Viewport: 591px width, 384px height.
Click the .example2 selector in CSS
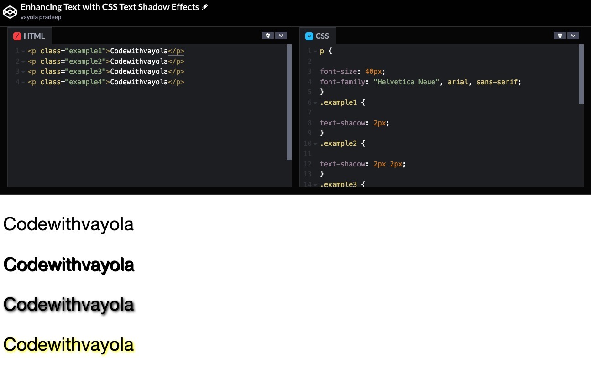[338, 144]
